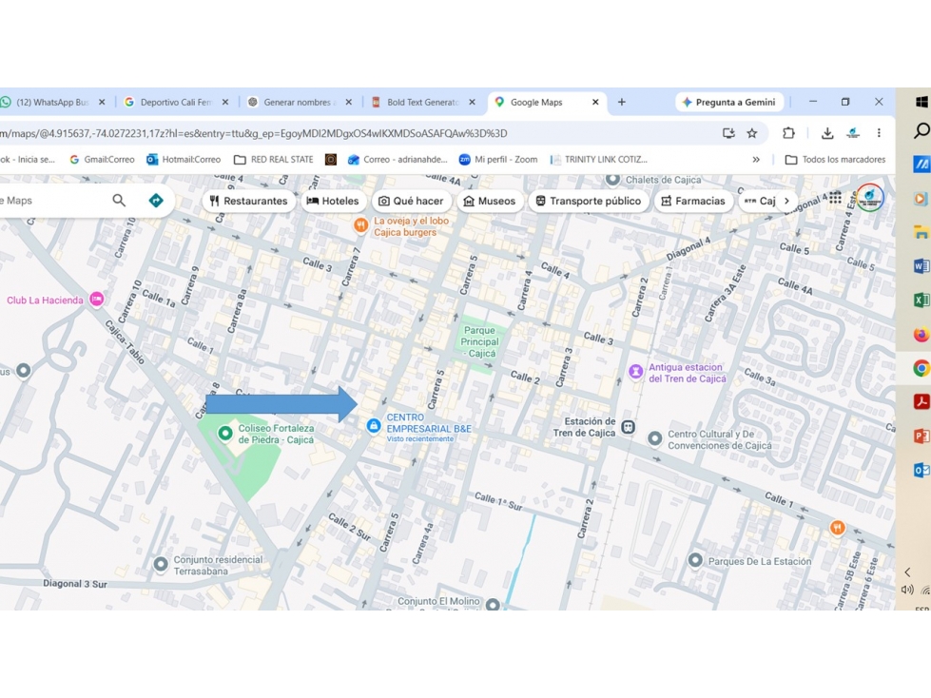Show Museos on the map

point(490,201)
